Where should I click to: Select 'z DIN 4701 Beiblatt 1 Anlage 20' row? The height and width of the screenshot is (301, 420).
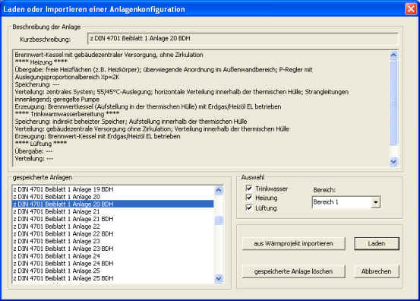pos(113,197)
